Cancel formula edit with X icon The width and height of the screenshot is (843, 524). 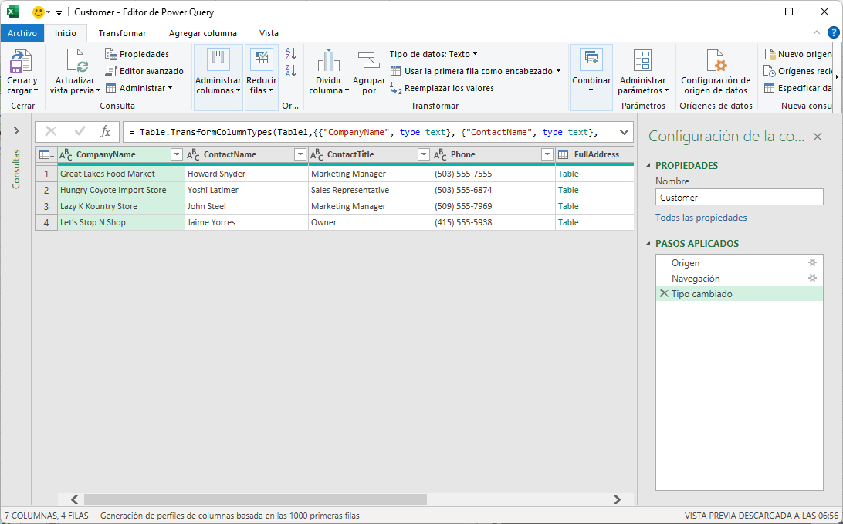pos(51,132)
